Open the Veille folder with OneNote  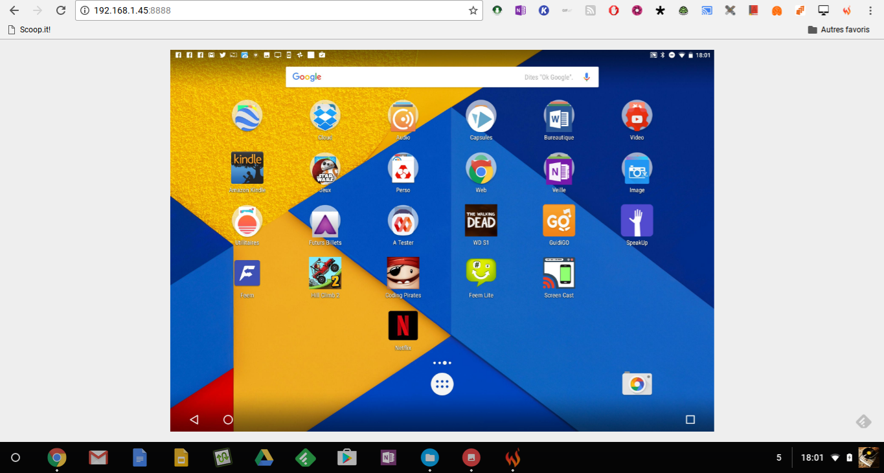(x=559, y=169)
